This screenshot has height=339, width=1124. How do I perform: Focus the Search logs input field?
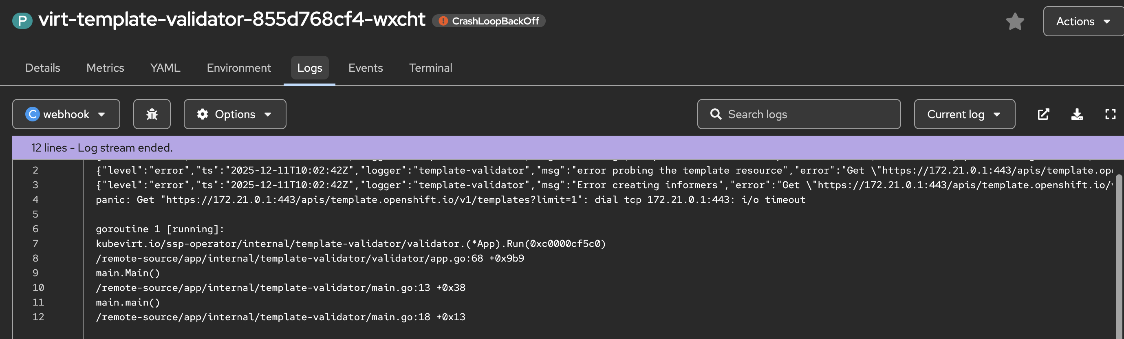(807, 114)
